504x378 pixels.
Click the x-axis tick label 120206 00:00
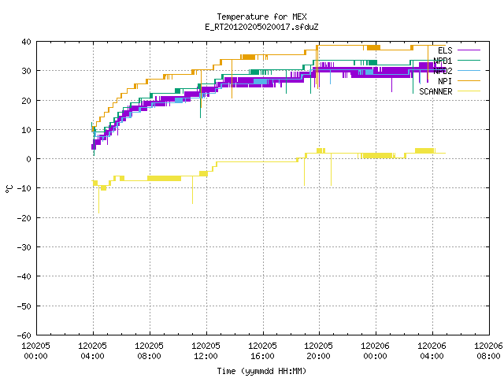[x=375, y=351]
